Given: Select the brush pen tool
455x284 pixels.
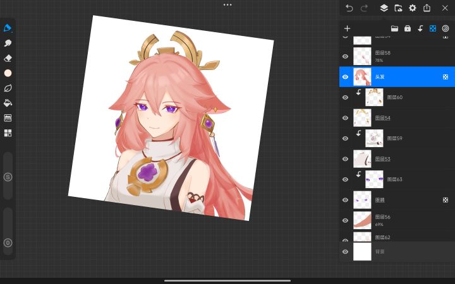Looking at the screenshot, I should tap(8, 28).
